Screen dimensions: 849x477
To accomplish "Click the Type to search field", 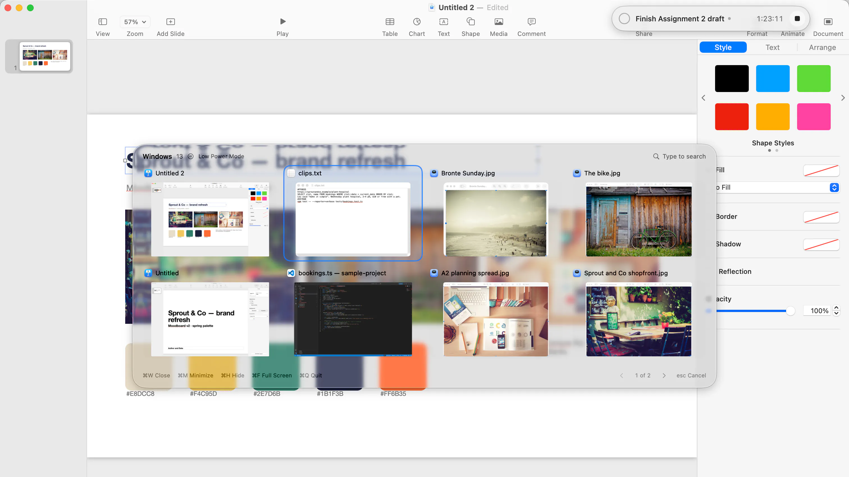I will (x=680, y=157).
